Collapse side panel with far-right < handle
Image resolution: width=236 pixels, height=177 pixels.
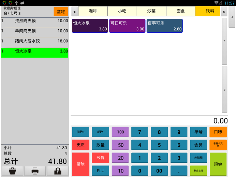[x=232, y=17]
